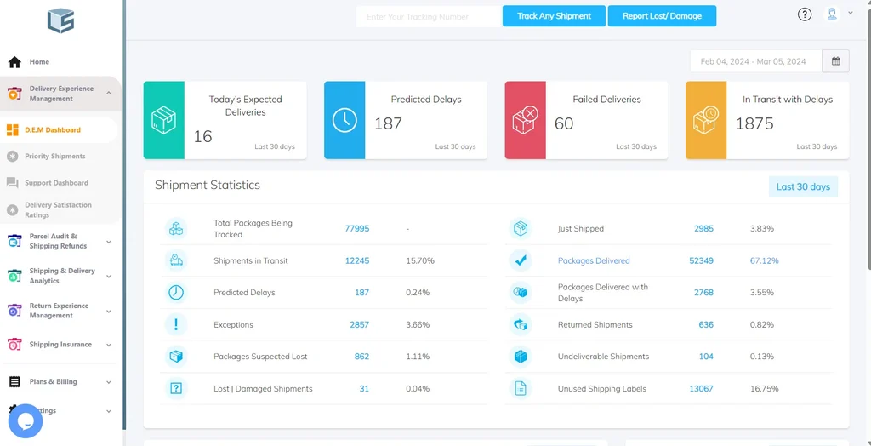Viewport: 871px width, 446px height.
Task: Click the Exceptions exclamation icon
Action: pos(176,325)
